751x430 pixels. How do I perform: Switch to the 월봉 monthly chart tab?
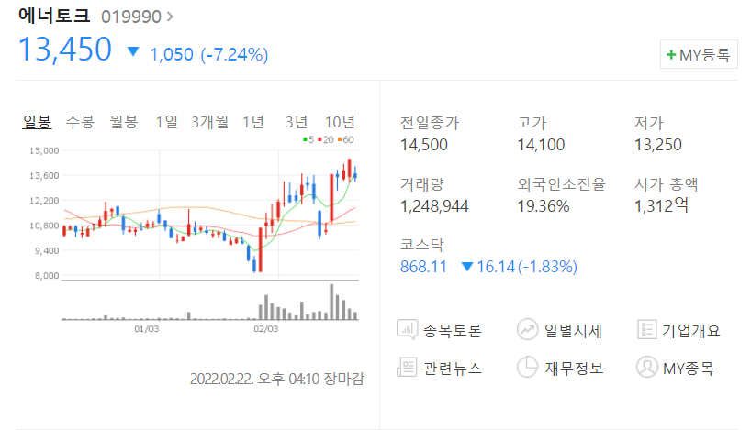[124, 122]
